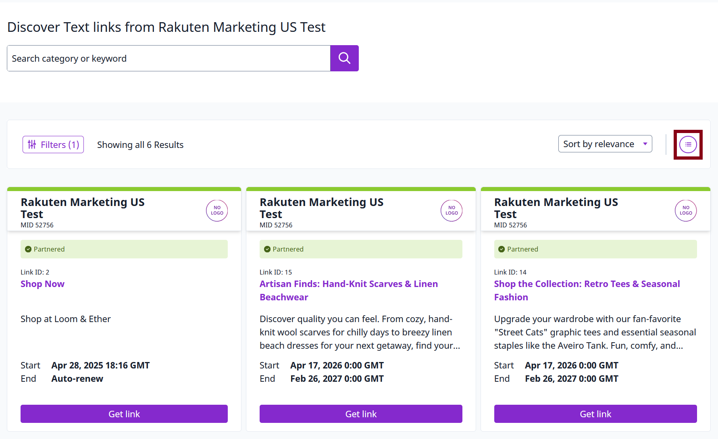Click Partnered check icon on third card

coord(502,249)
